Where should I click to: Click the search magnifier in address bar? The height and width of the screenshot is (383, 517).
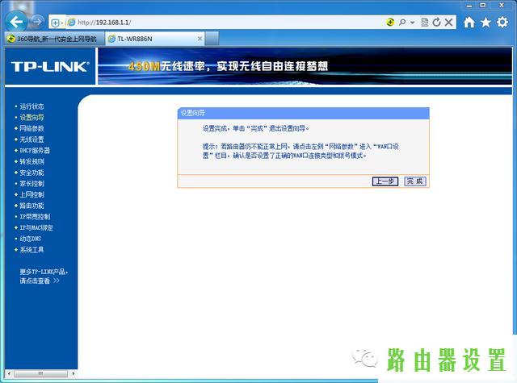(401, 22)
